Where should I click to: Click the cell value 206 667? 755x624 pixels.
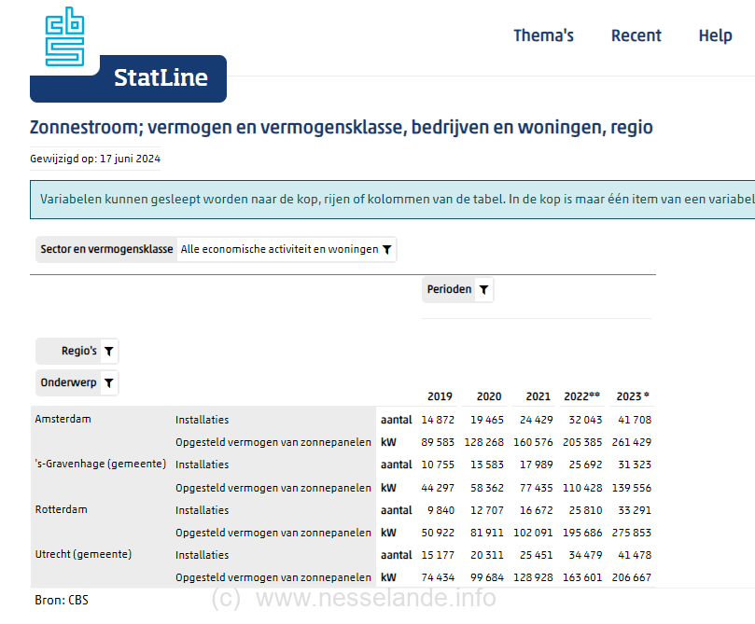coord(632,577)
